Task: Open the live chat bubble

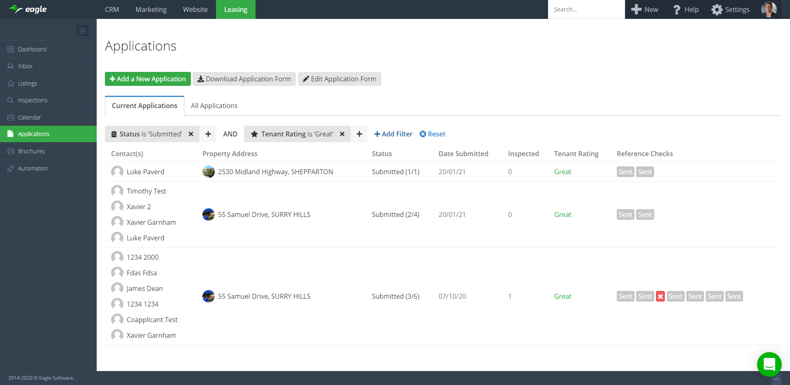Action: pos(769,364)
